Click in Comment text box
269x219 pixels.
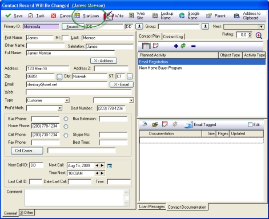[74, 197]
